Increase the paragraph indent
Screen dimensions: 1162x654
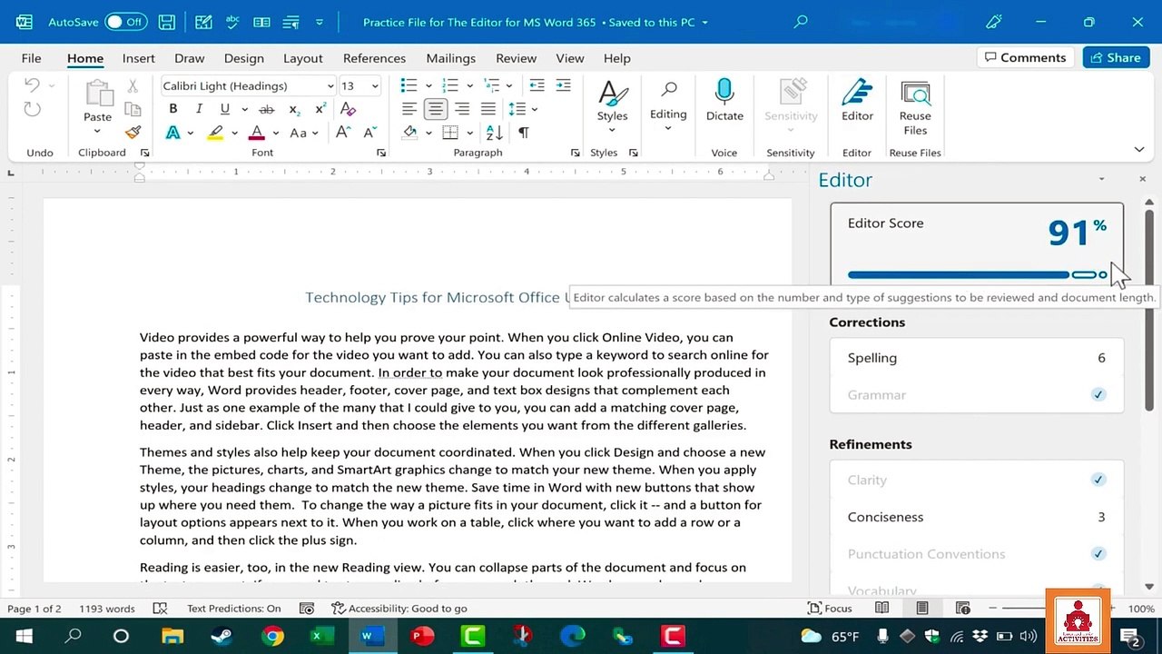tap(564, 85)
